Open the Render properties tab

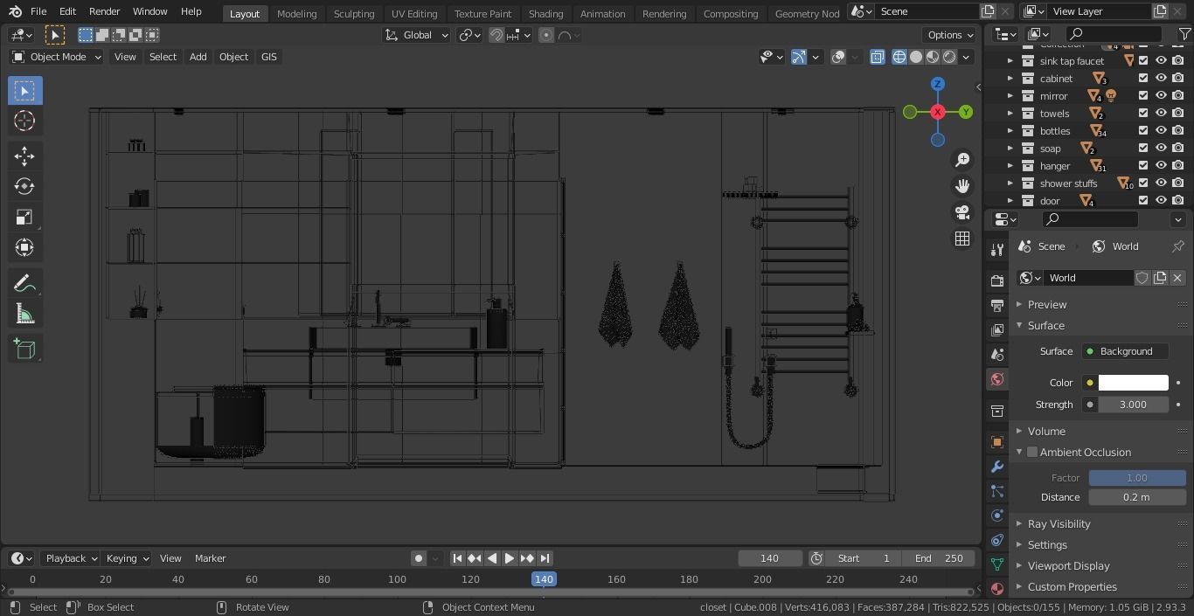pyautogui.click(x=996, y=281)
